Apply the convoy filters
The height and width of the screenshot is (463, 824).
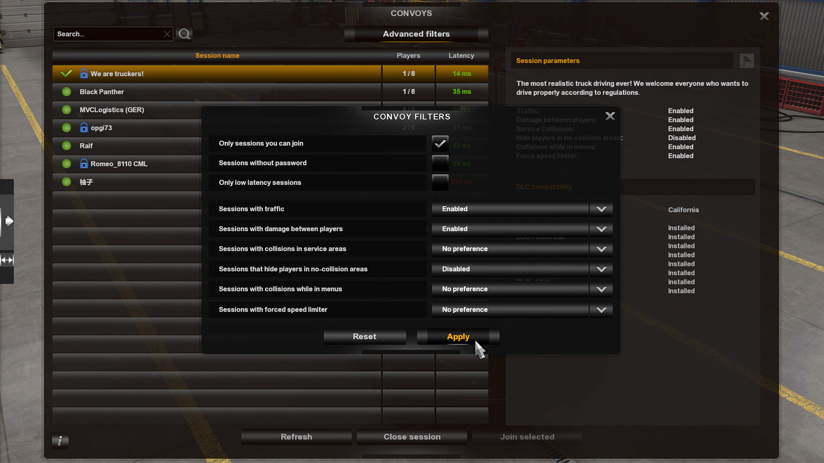(x=458, y=337)
